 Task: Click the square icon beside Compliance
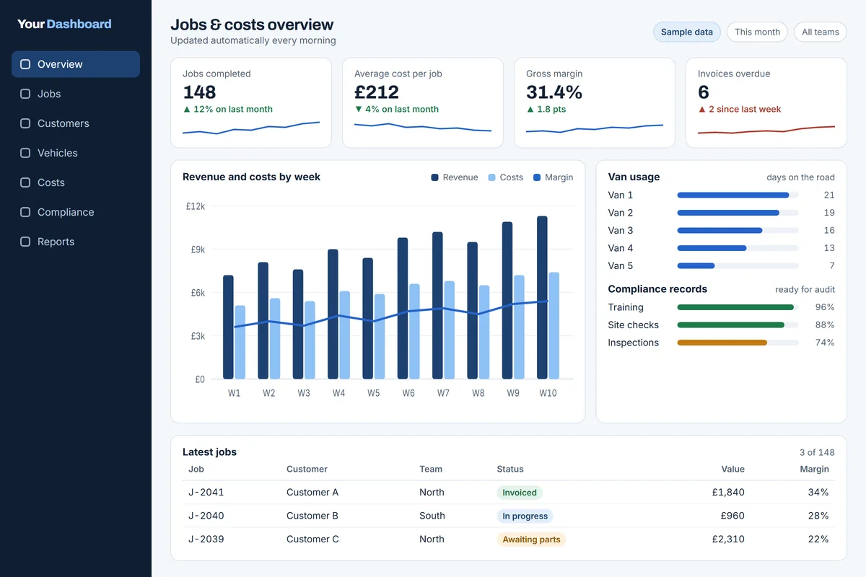25,212
